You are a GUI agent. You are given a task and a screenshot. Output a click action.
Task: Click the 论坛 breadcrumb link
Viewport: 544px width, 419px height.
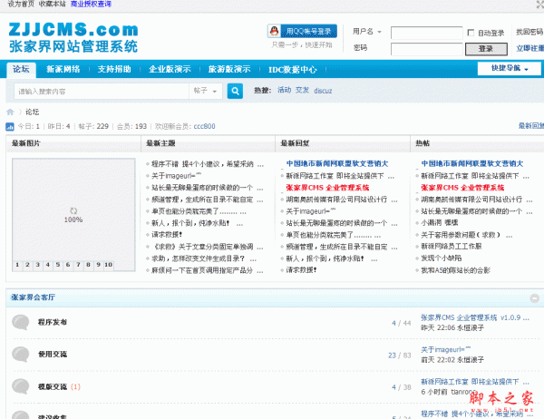[x=33, y=112]
